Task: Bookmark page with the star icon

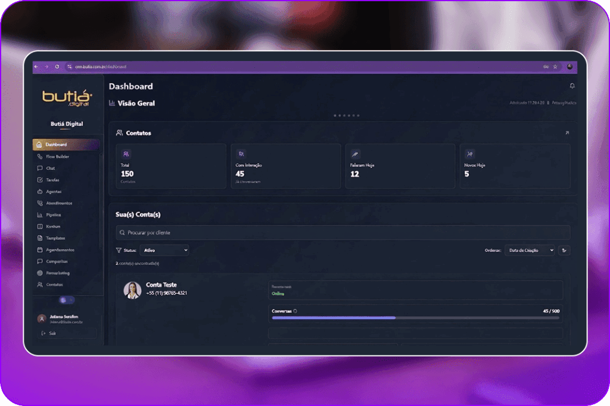Action: pos(555,67)
